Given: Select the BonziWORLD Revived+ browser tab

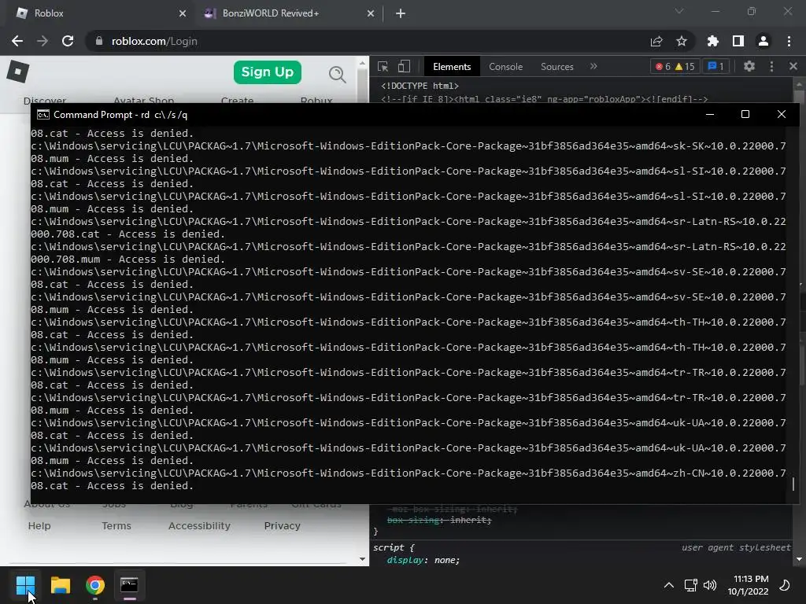Looking at the screenshot, I should pyautogui.click(x=288, y=13).
